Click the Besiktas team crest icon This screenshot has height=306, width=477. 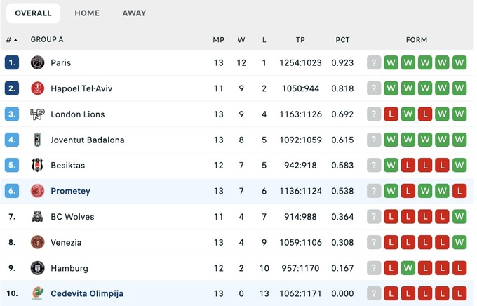click(38, 166)
